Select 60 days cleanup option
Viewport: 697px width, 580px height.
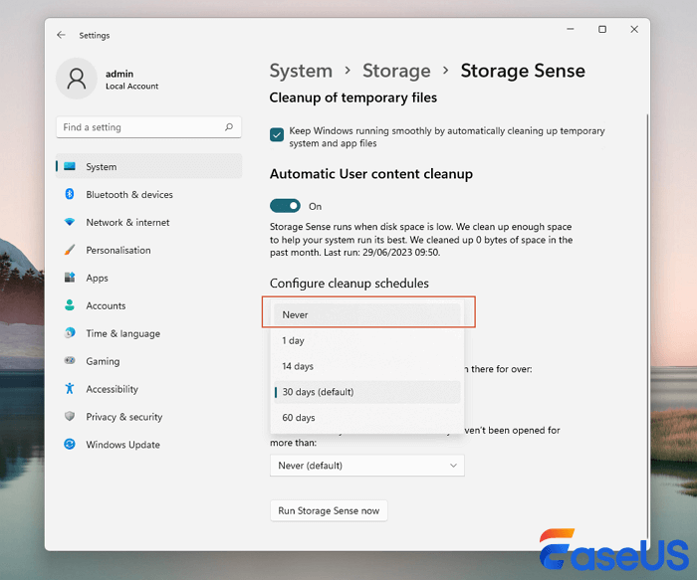click(366, 418)
